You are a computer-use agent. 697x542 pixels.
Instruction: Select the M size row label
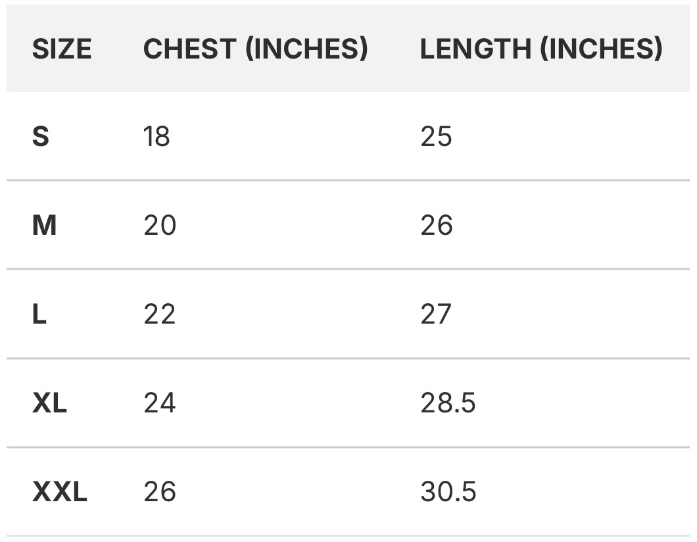coord(44,226)
